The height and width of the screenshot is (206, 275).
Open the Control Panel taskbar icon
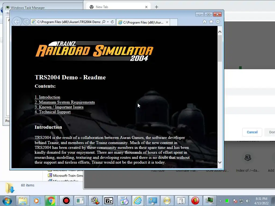(153, 201)
